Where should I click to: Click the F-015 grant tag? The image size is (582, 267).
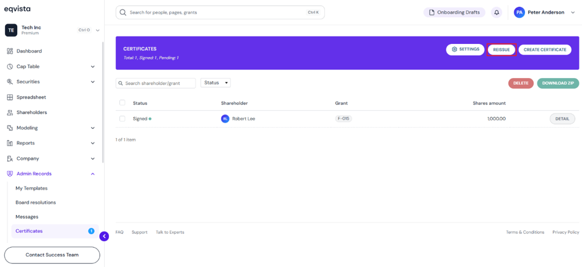pos(344,119)
